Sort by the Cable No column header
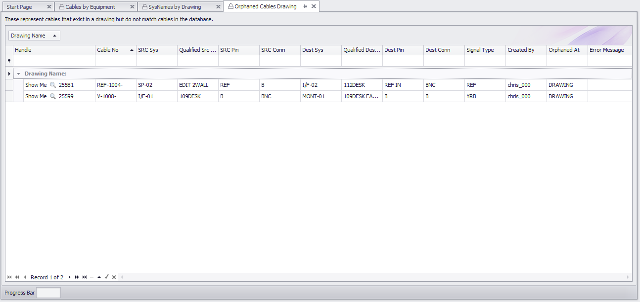640x302 pixels. point(115,50)
